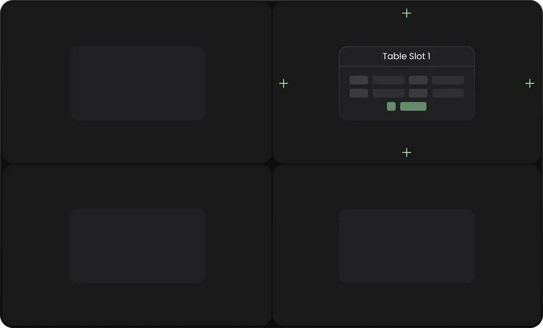Image resolution: width=543 pixels, height=328 pixels.
Task: Select the empty slot card in the top-left quadrant
Action: (138, 83)
